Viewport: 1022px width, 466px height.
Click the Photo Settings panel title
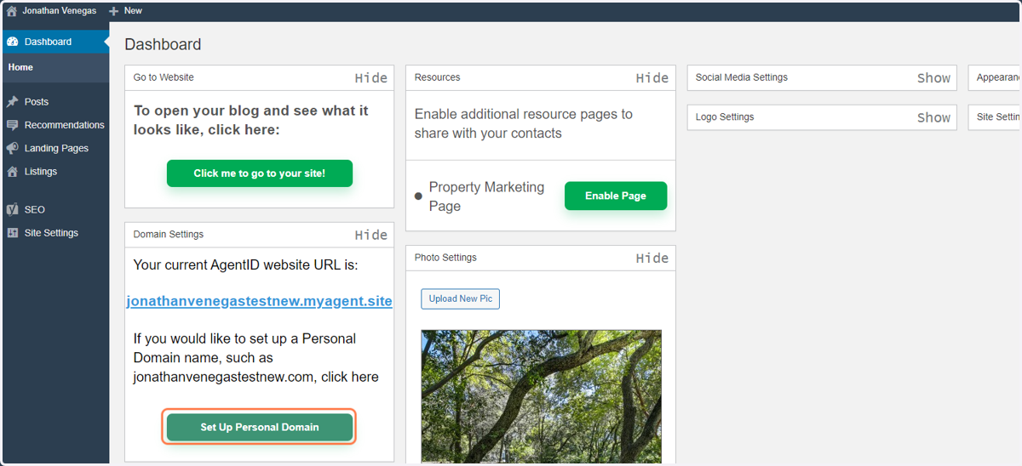[445, 258]
